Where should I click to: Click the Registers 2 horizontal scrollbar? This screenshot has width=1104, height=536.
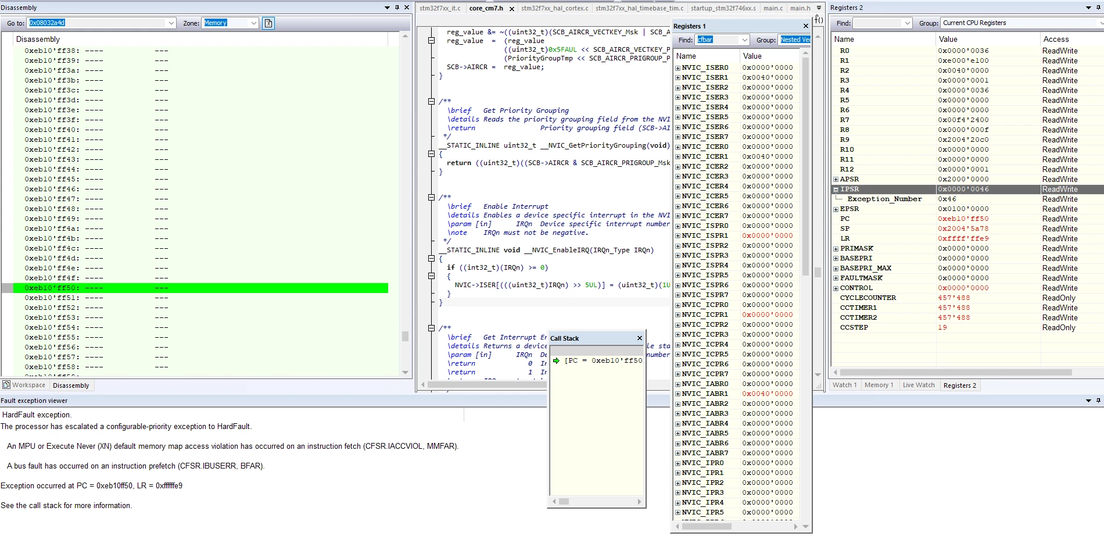tap(956, 372)
